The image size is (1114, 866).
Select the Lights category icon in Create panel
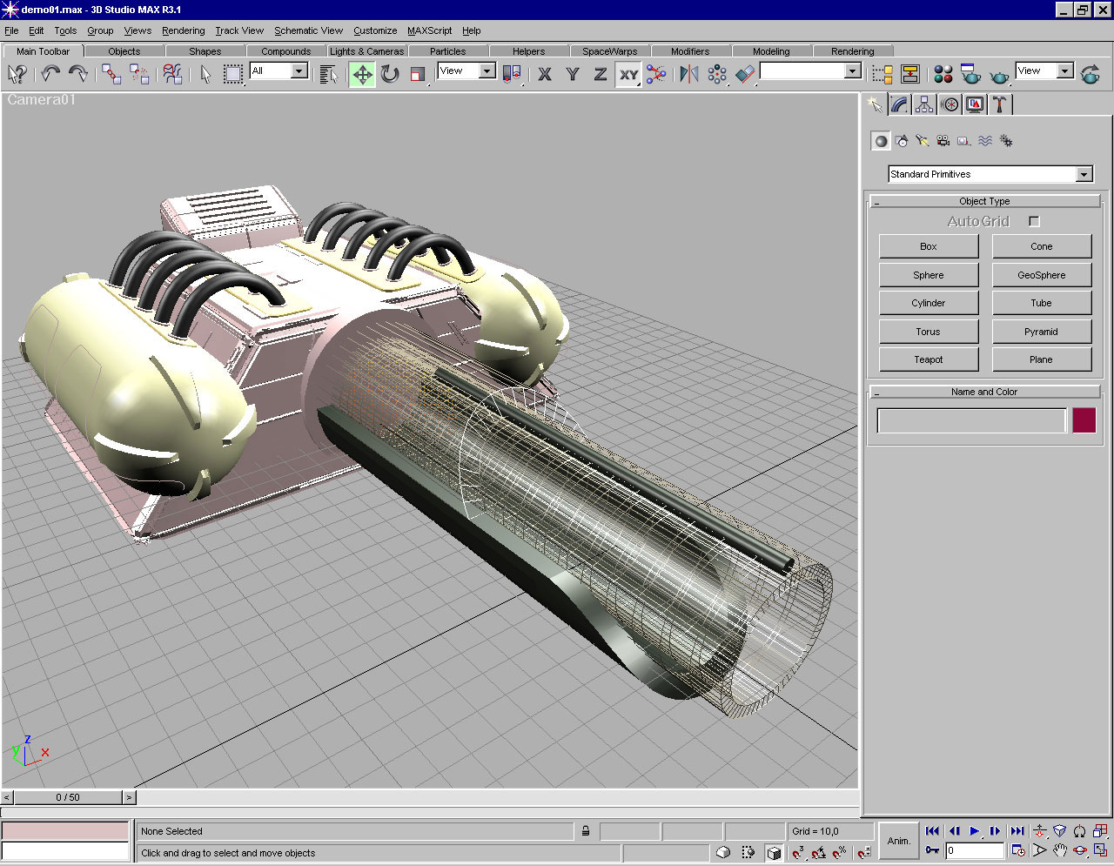(923, 141)
